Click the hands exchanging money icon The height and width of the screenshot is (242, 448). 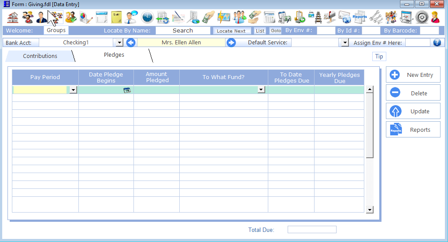255,18
